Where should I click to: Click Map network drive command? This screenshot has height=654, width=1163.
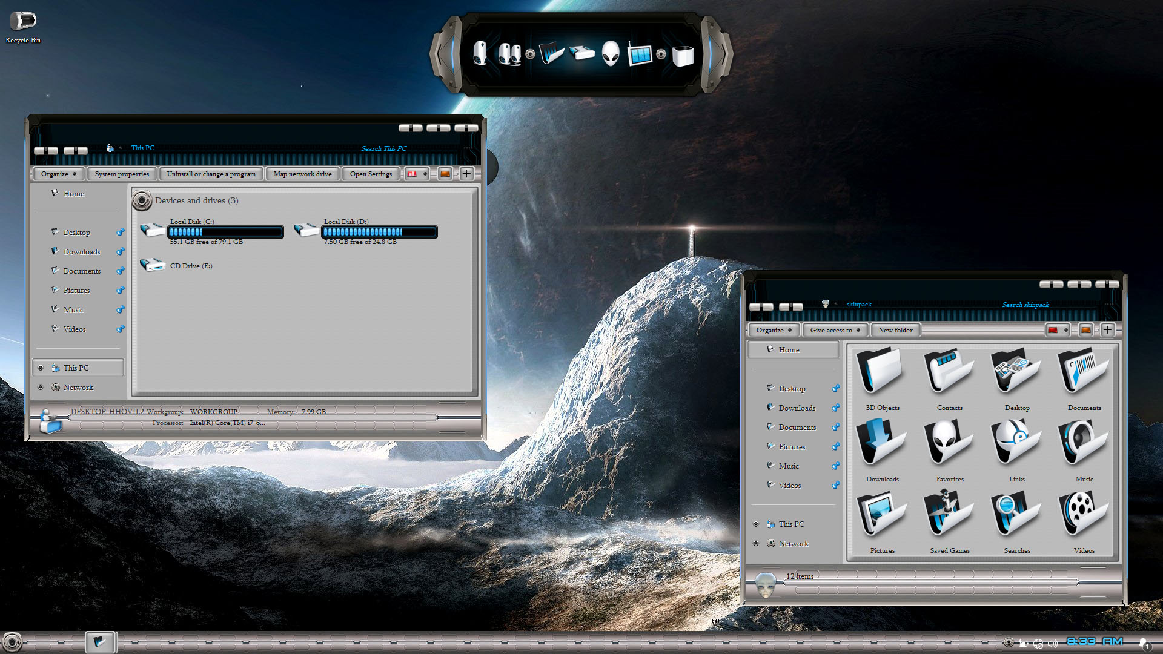coord(302,174)
